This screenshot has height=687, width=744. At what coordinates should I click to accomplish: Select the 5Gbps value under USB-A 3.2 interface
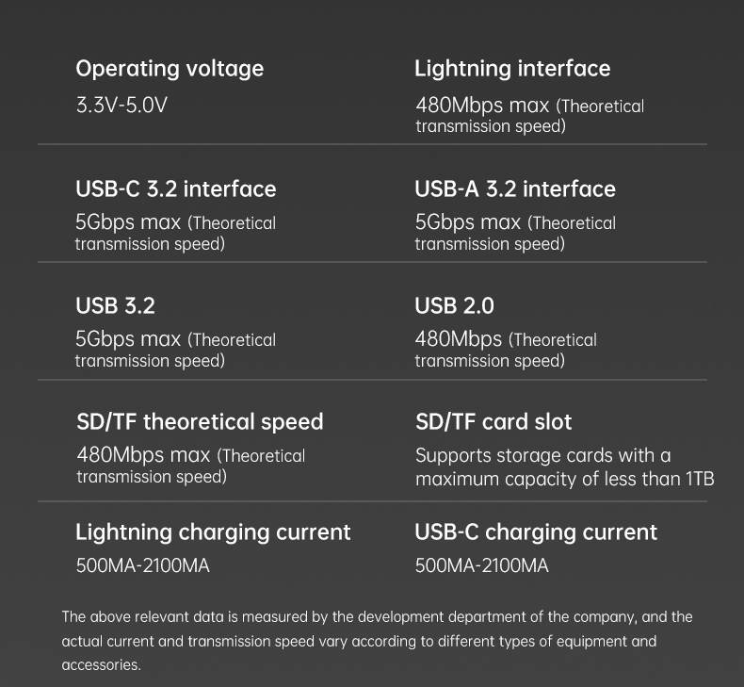468,223
